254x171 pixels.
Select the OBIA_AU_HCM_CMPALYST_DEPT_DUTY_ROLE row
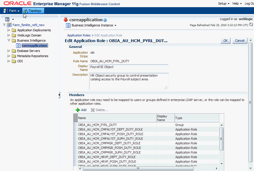tap(146, 129)
